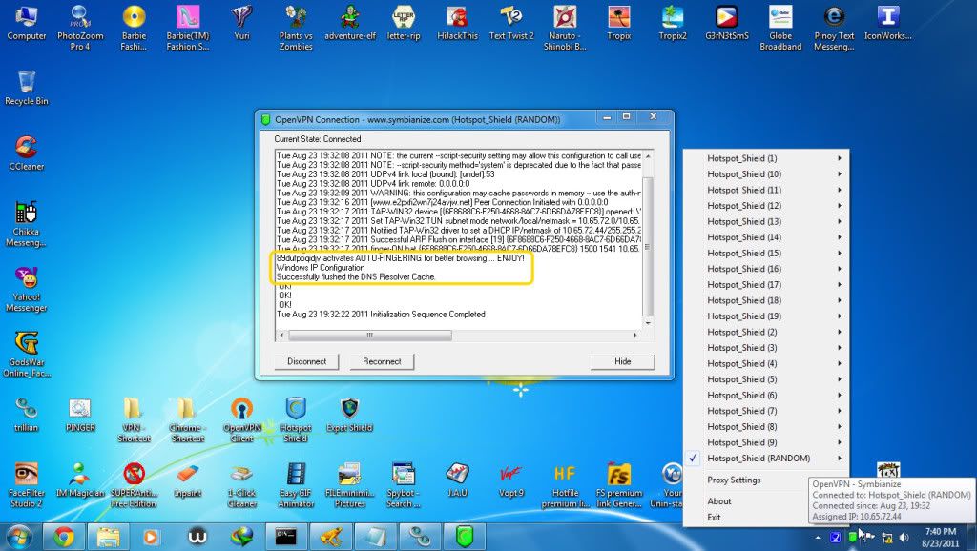
Task: Expand the Hotspot_Shield (18) submenu arrow
Action: click(x=840, y=300)
